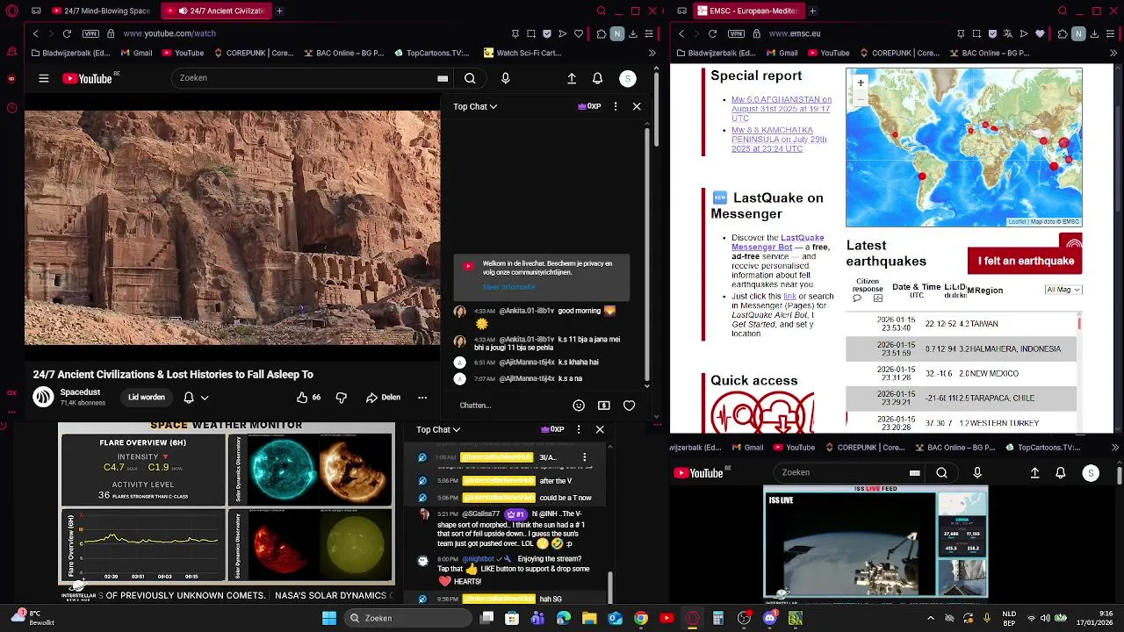Open Windows Start menu
Screen dimensions: 1124x632
click(329, 618)
